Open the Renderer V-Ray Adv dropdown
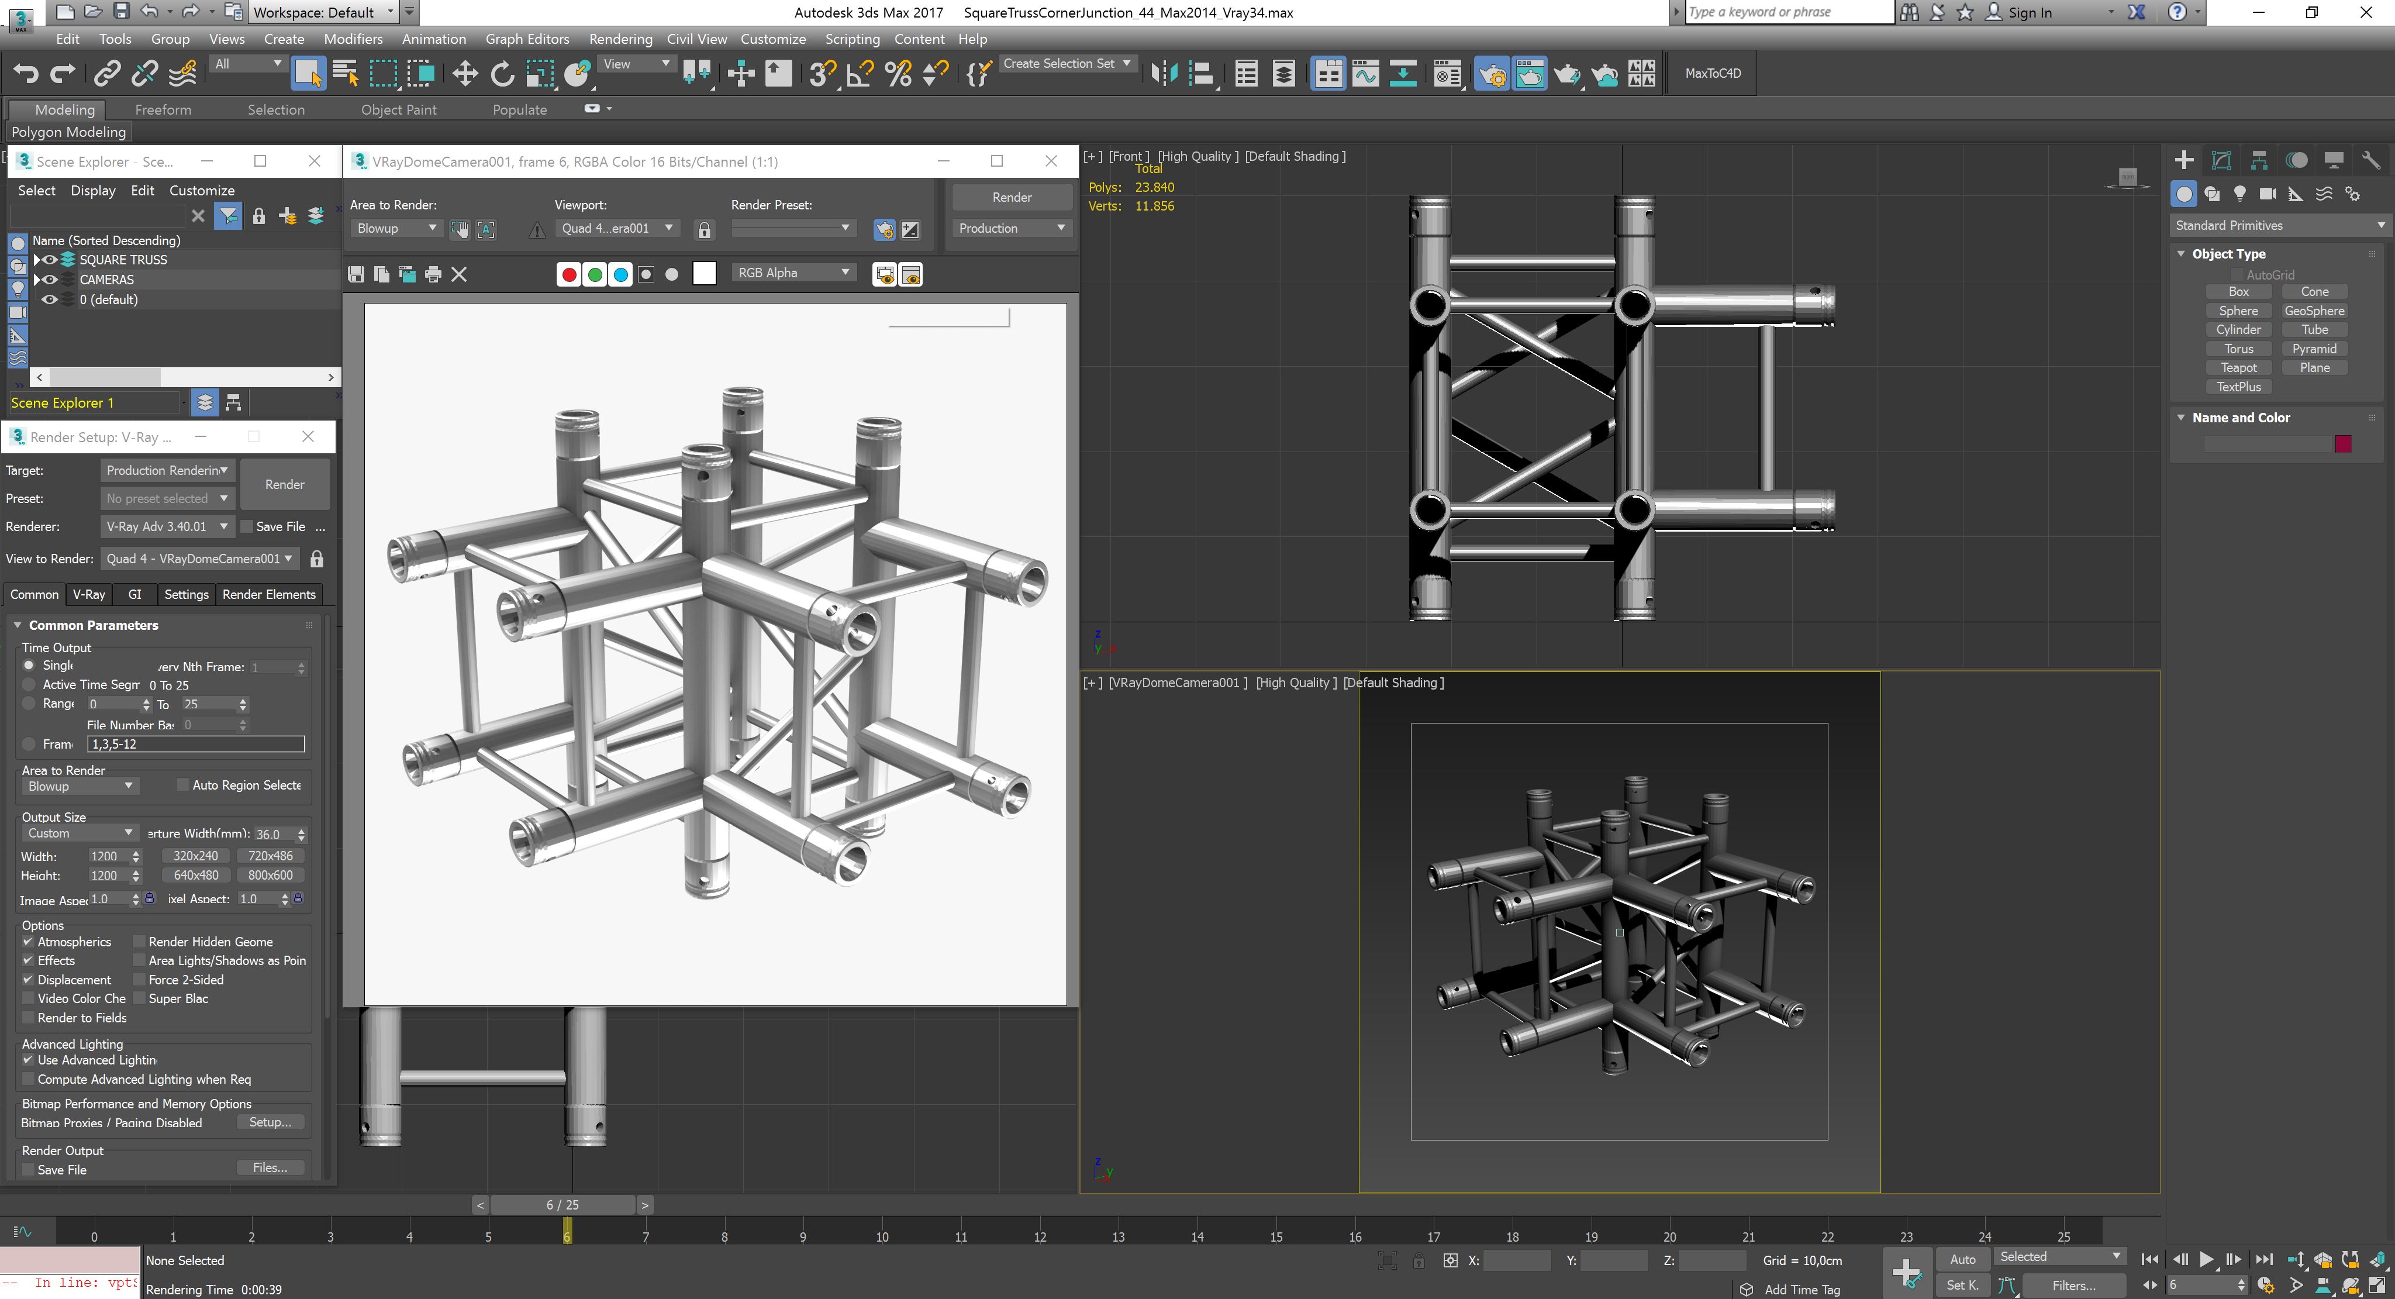Viewport: 2395px width, 1299px height. click(x=167, y=526)
